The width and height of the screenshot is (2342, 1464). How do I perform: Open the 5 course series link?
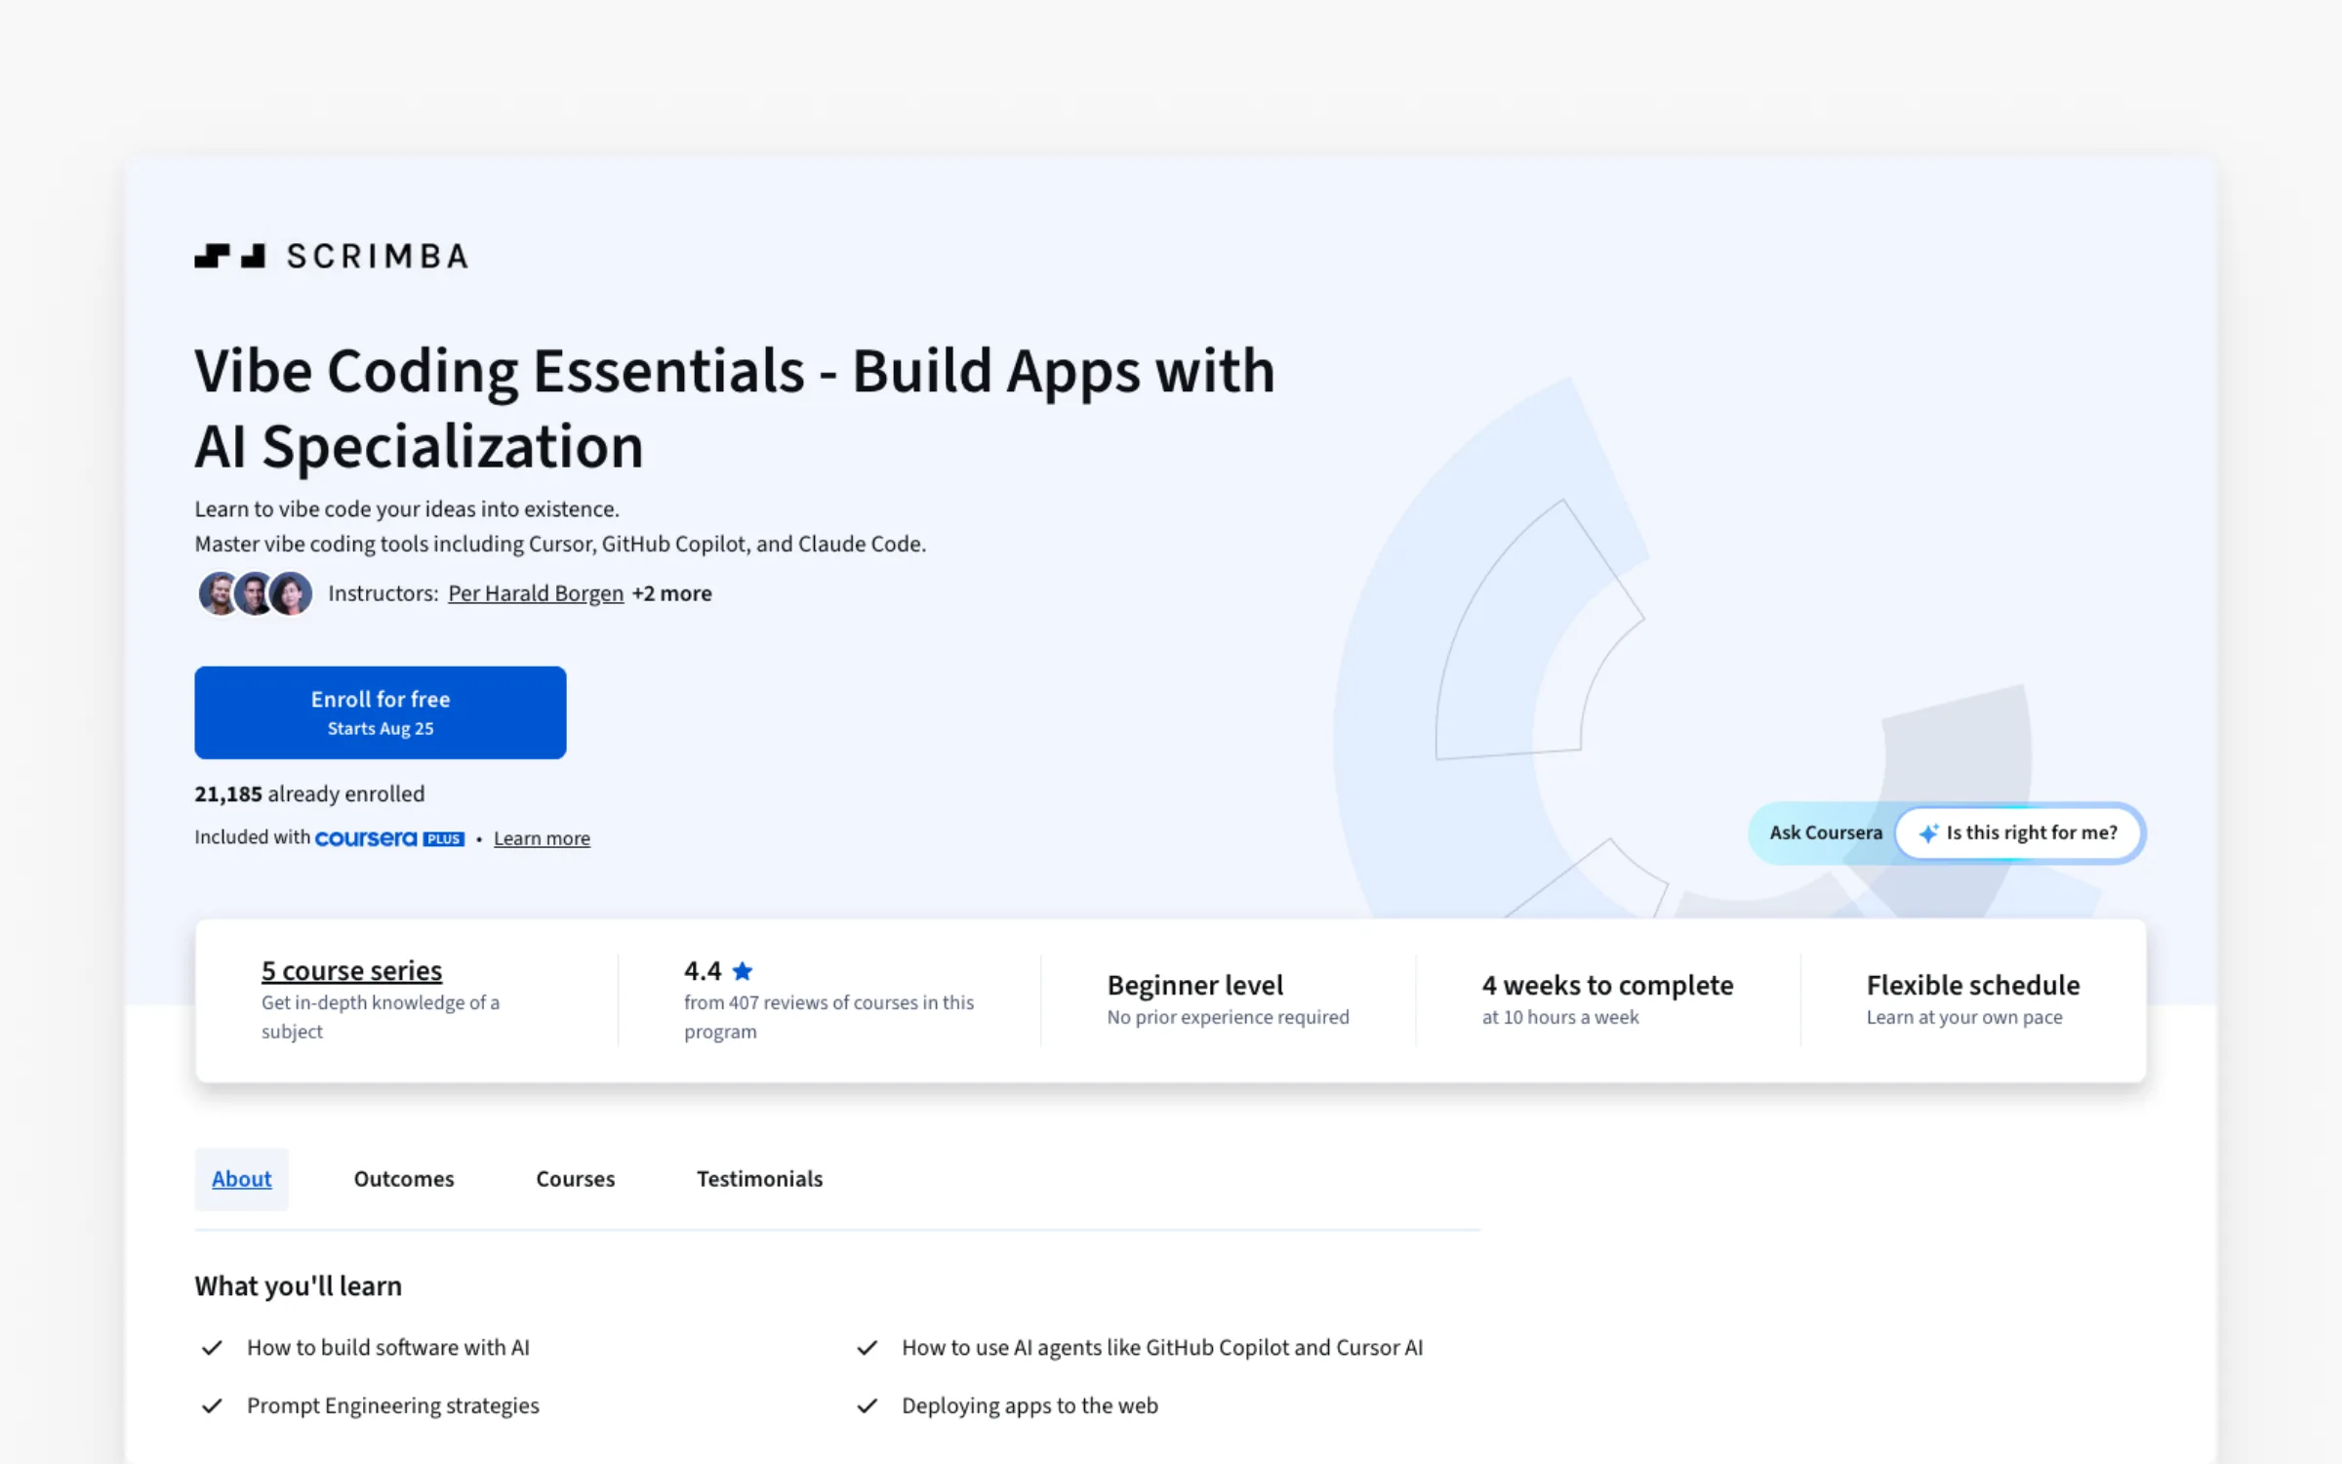(351, 971)
